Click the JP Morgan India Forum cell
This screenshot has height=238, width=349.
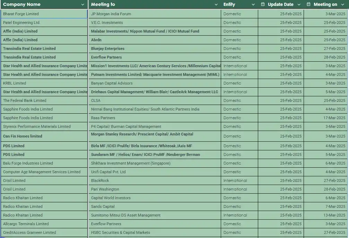155,14
